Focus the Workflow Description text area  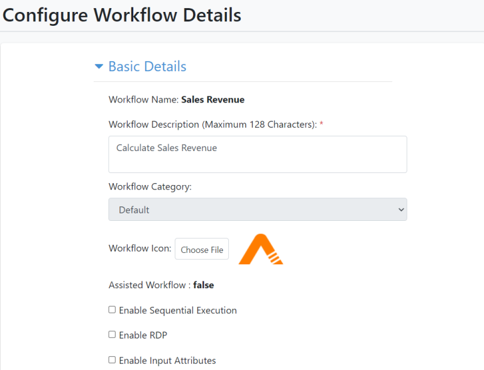(x=258, y=154)
